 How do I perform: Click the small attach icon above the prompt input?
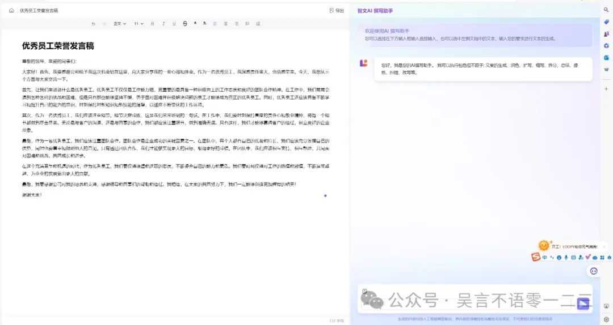(x=364, y=291)
